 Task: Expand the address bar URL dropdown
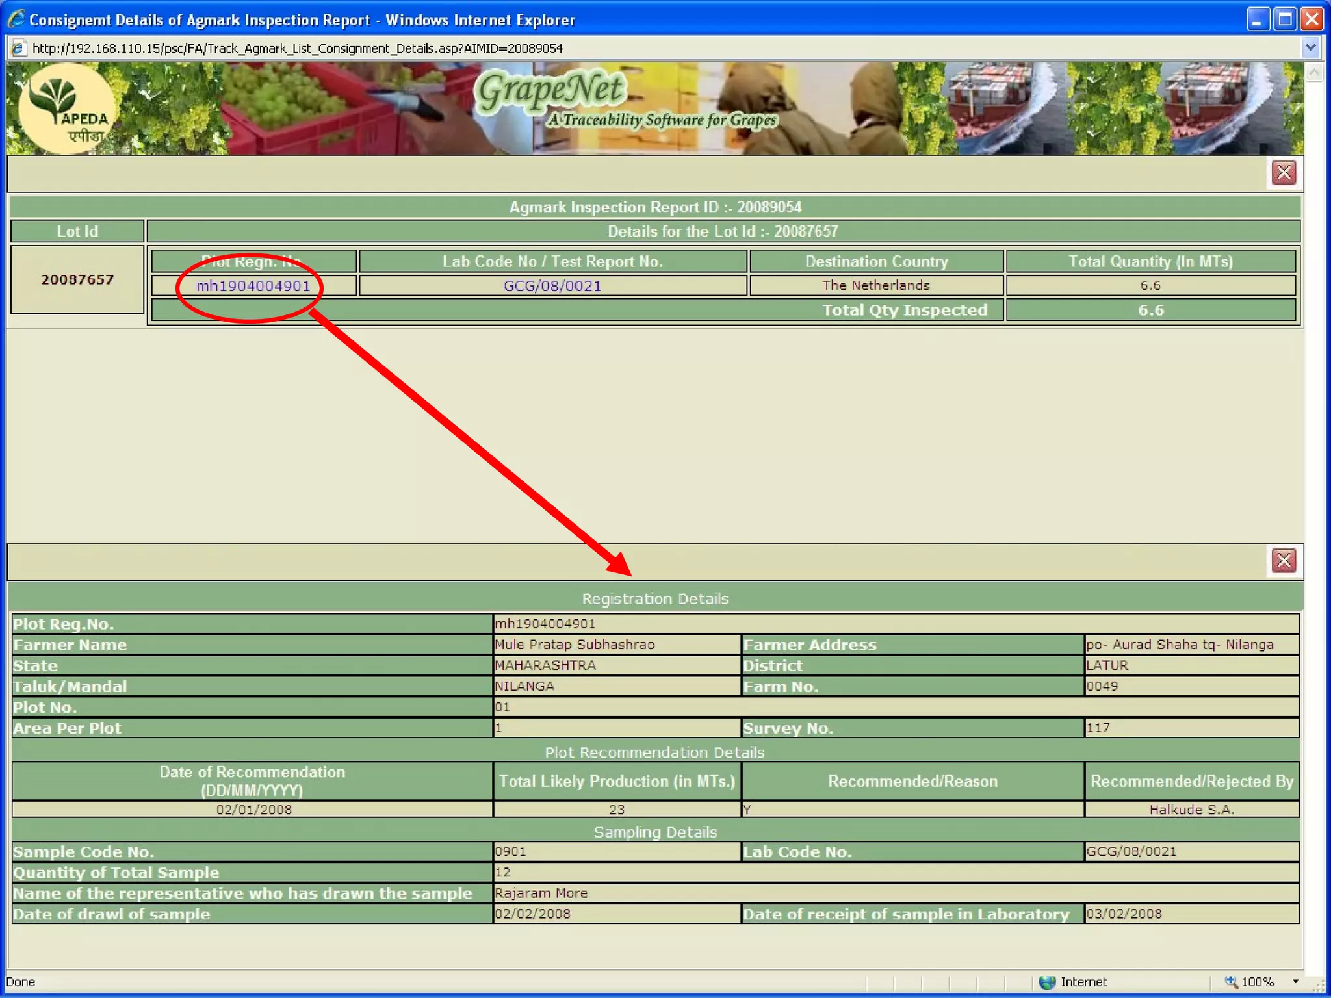point(1310,48)
